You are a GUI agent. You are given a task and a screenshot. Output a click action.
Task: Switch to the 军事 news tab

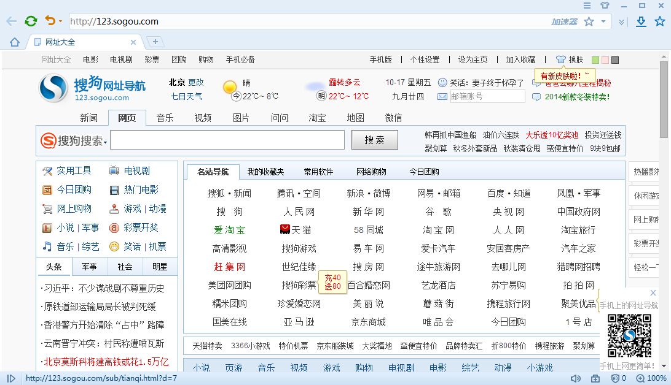90,267
